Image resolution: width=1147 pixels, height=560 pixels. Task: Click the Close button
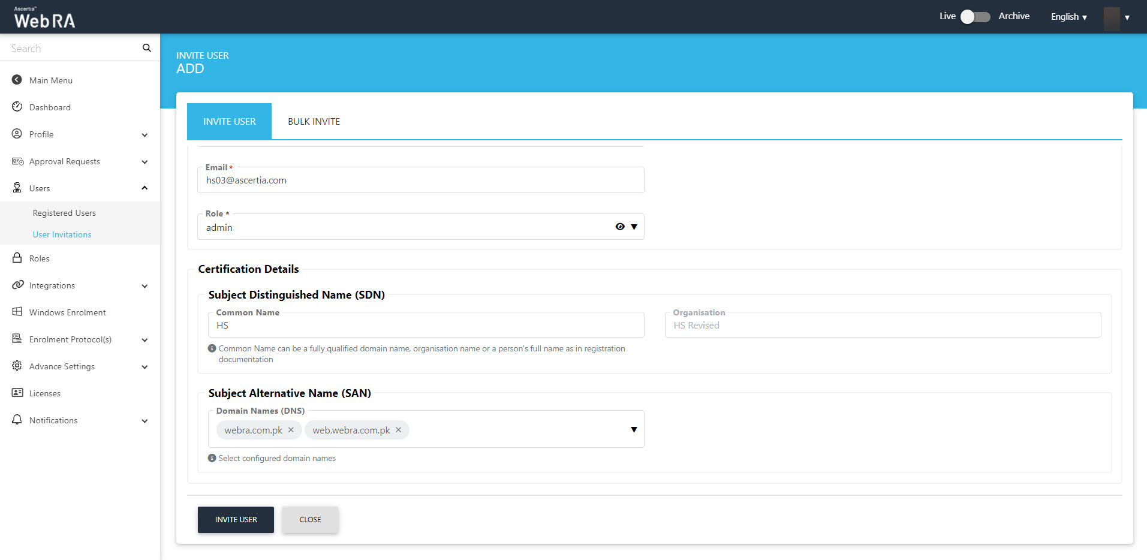[x=310, y=520]
